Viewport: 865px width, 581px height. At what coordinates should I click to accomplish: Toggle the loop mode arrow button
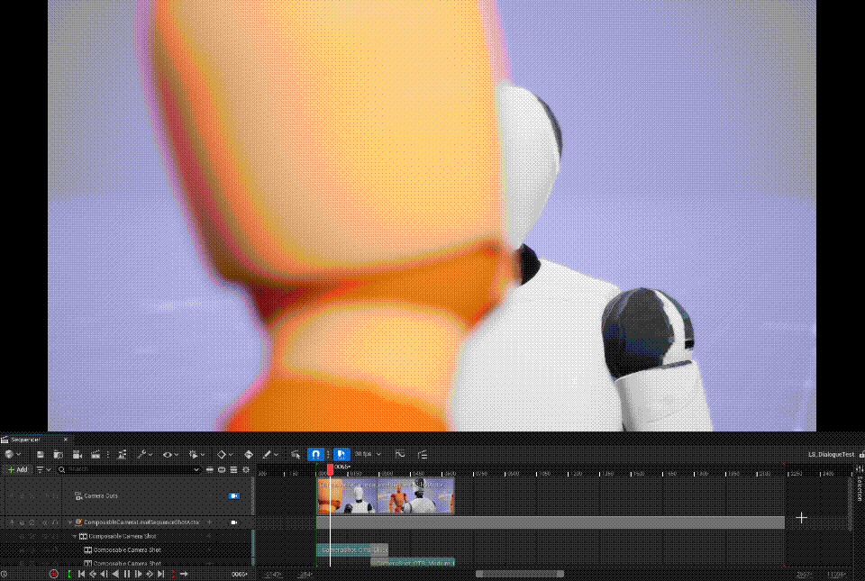pyautogui.click(x=184, y=574)
